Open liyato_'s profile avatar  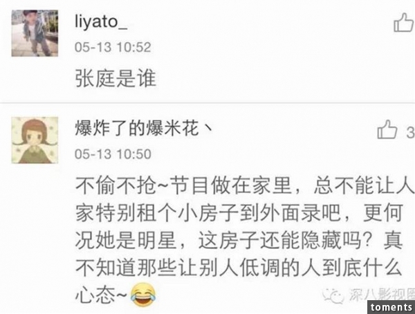pyautogui.click(x=35, y=33)
